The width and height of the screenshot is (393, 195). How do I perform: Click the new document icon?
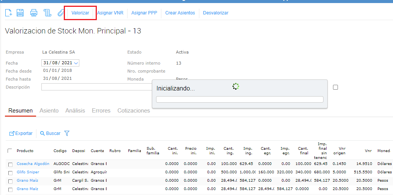pos(9,13)
